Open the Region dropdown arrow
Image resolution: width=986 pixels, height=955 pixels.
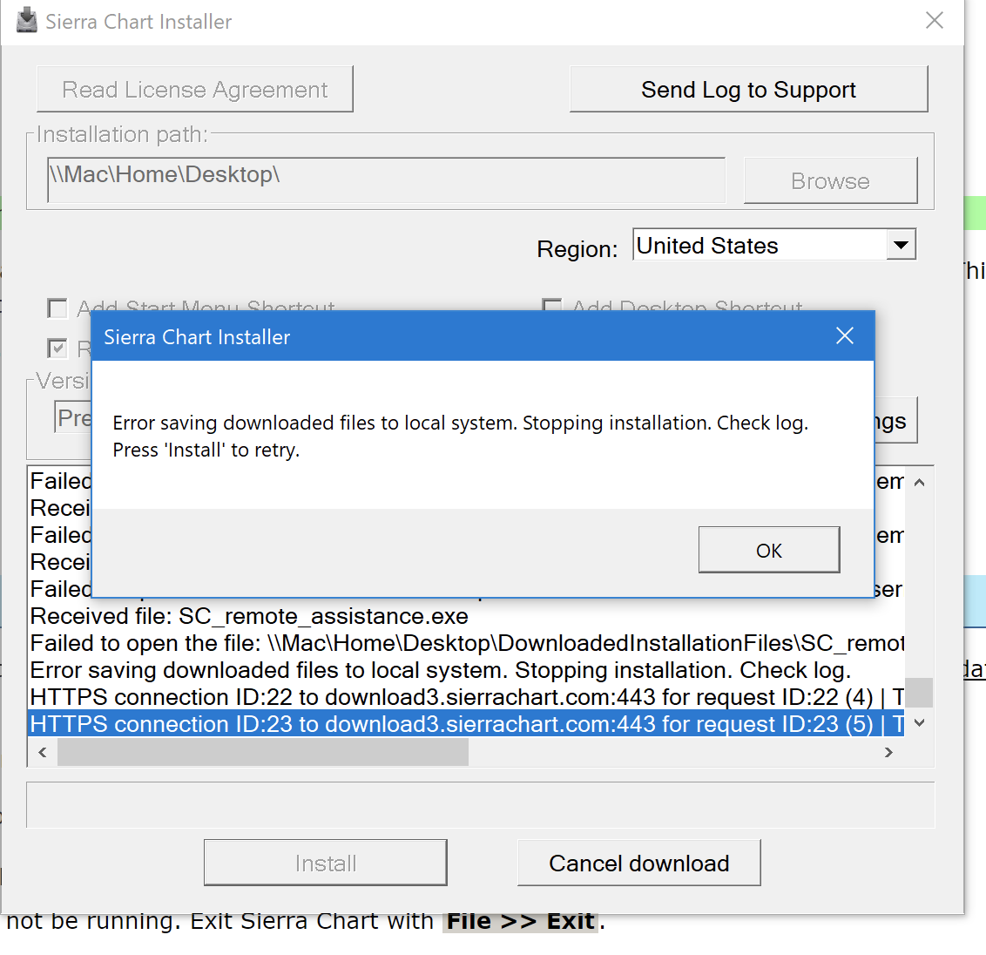coord(901,245)
